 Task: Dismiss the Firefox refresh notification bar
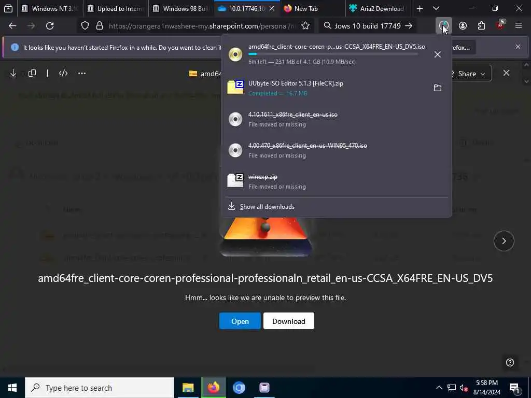tap(518, 47)
